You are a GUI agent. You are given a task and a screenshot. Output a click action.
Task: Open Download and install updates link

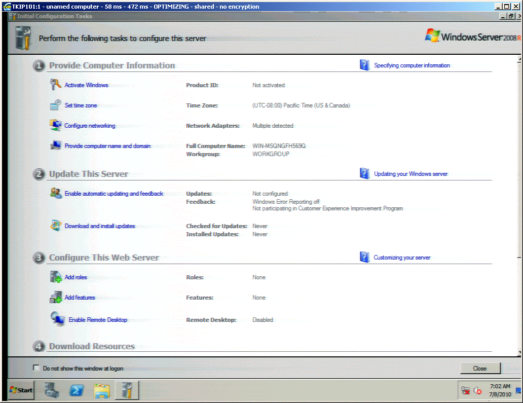tap(100, 226)
